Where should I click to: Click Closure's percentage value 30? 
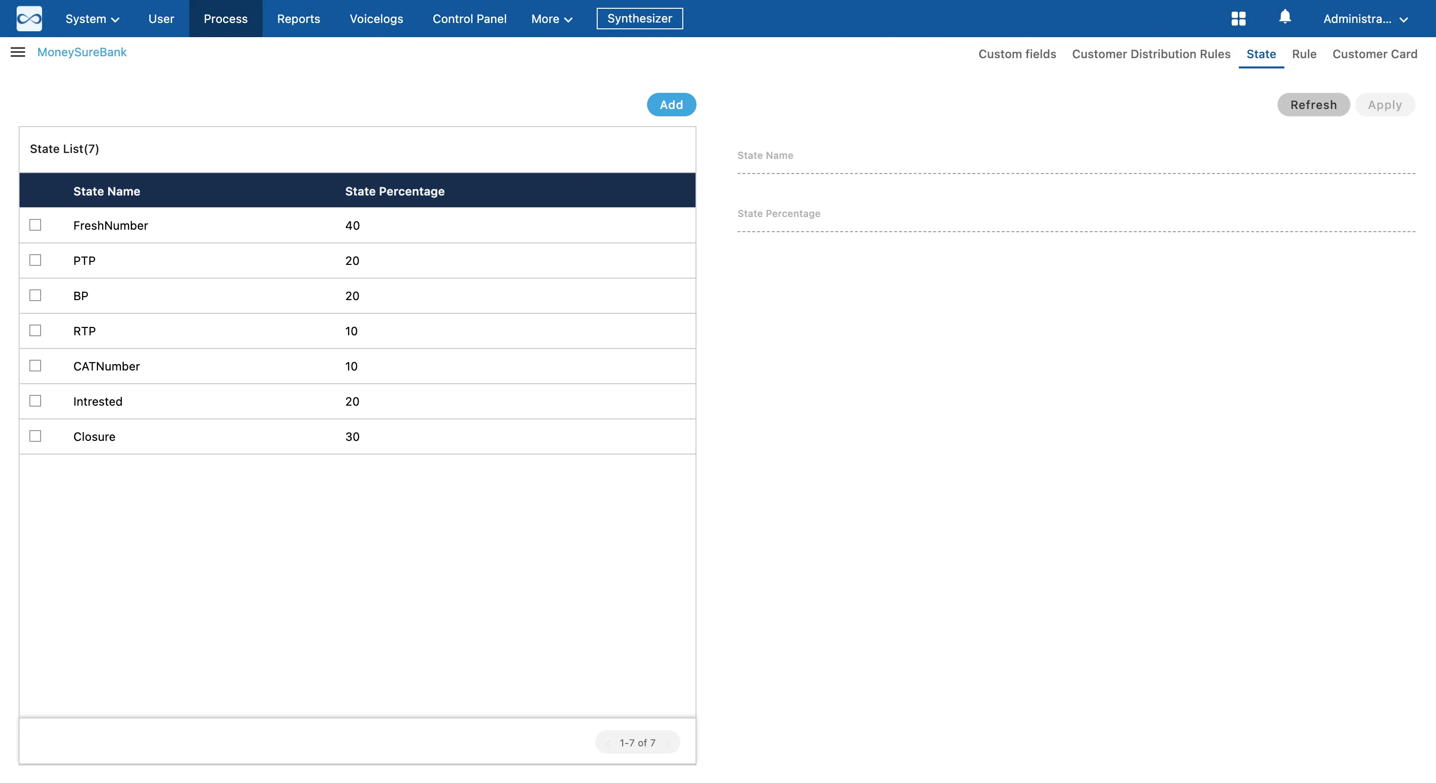tap(352, 436)
